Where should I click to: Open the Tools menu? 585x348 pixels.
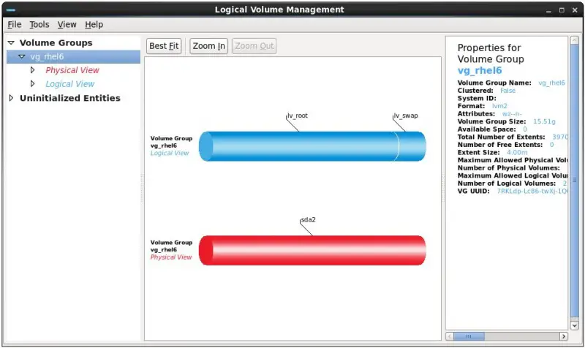click(x=39, y=24)
